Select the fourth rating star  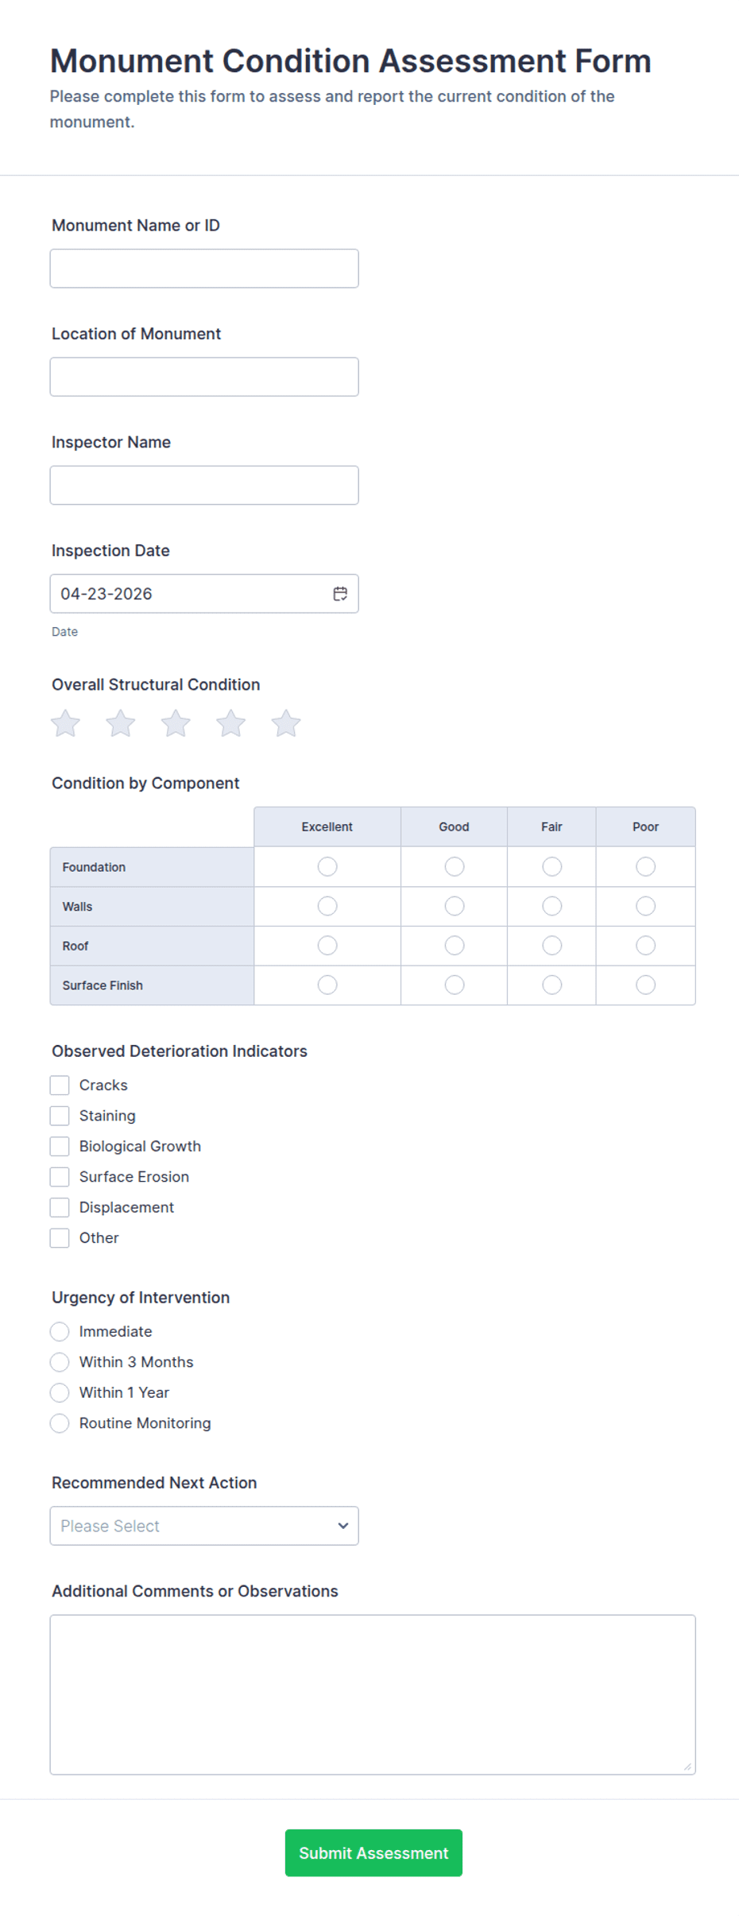coord(231,723)
